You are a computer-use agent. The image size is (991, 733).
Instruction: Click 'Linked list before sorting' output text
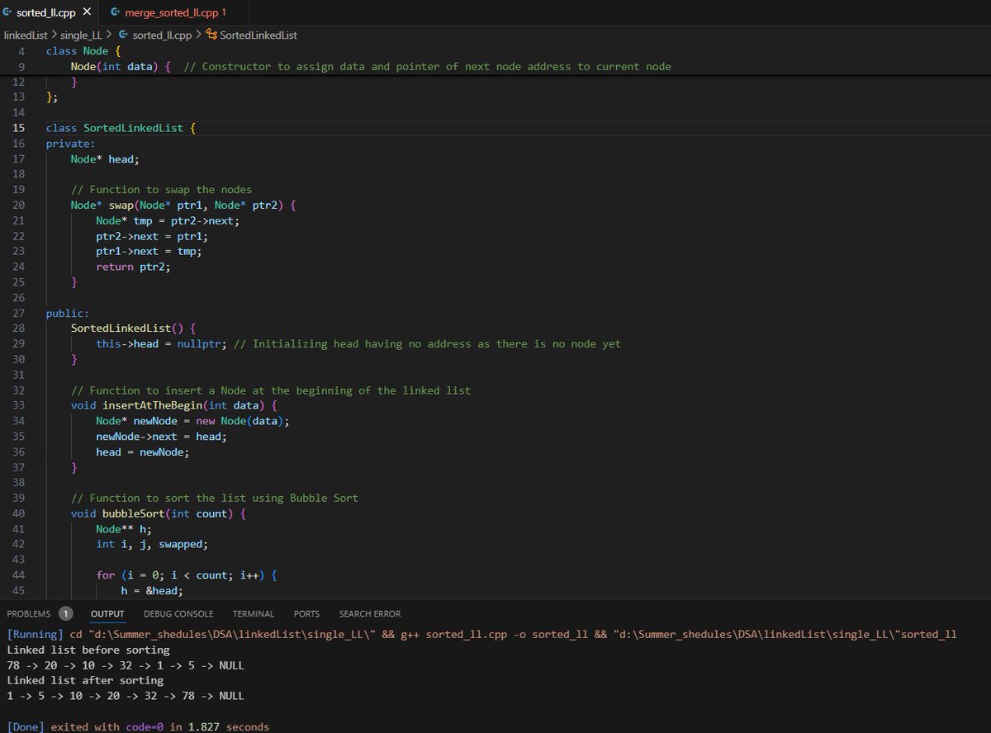point(88,650)
